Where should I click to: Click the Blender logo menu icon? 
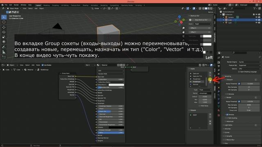pos(2,5)
